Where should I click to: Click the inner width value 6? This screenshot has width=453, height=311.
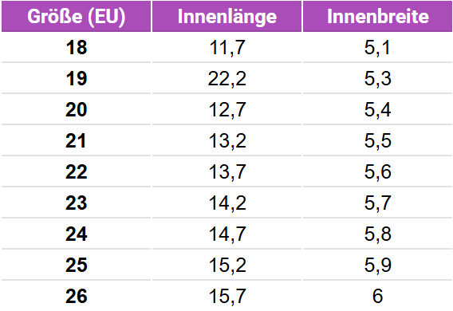(377, 297)
